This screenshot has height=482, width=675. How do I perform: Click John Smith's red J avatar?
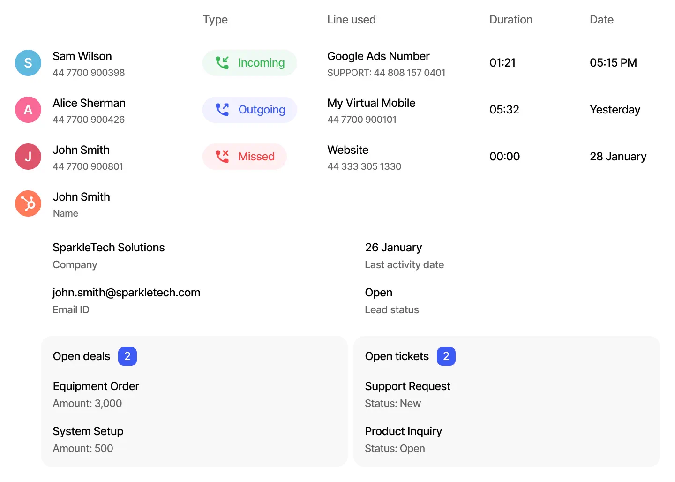point(28,157)
